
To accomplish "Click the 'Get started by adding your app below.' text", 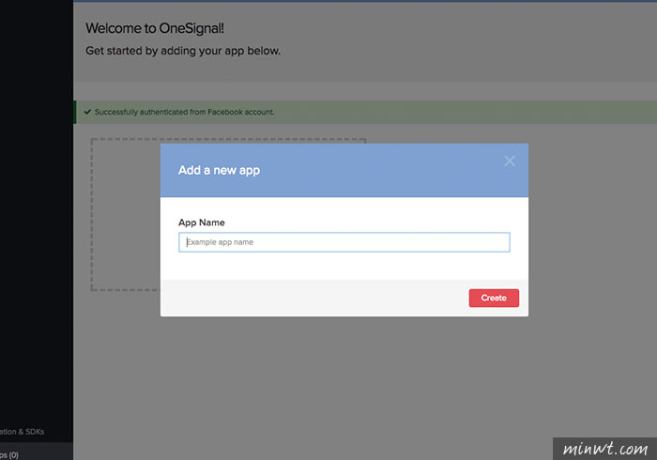I will point(183,51).
